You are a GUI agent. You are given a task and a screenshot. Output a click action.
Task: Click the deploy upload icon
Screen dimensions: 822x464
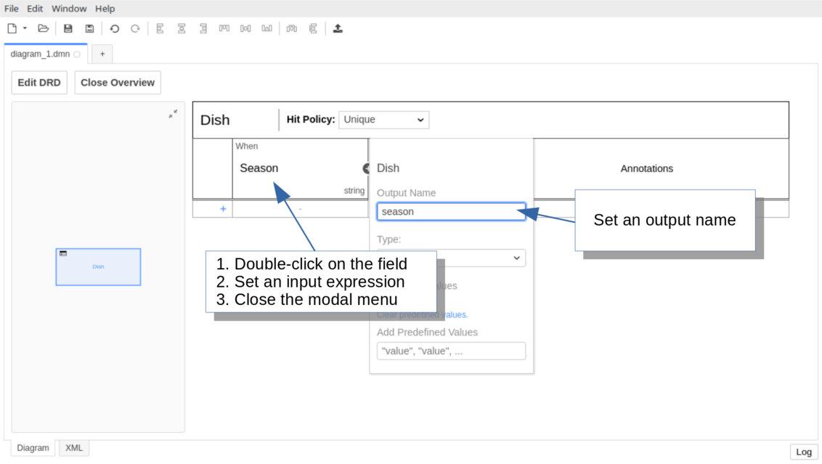coord(338,28)
